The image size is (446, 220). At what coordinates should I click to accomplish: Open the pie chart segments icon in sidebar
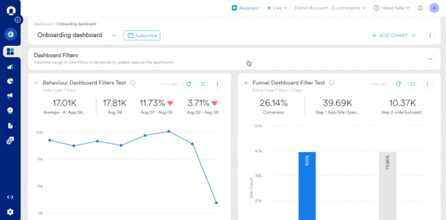(10, 81)
